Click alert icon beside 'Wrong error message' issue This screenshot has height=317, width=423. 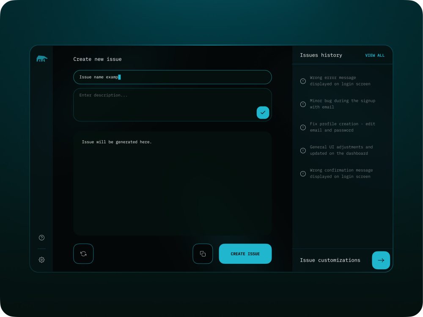(303, 81)
